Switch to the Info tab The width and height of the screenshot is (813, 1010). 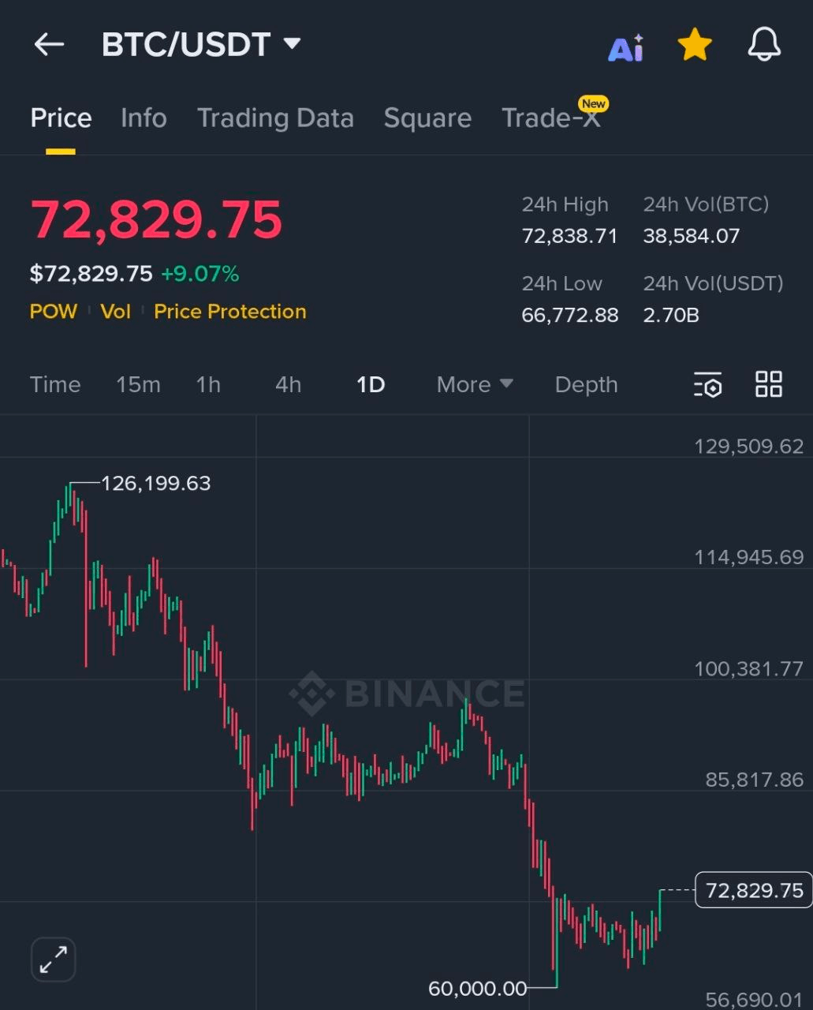[x=144, y=118]
